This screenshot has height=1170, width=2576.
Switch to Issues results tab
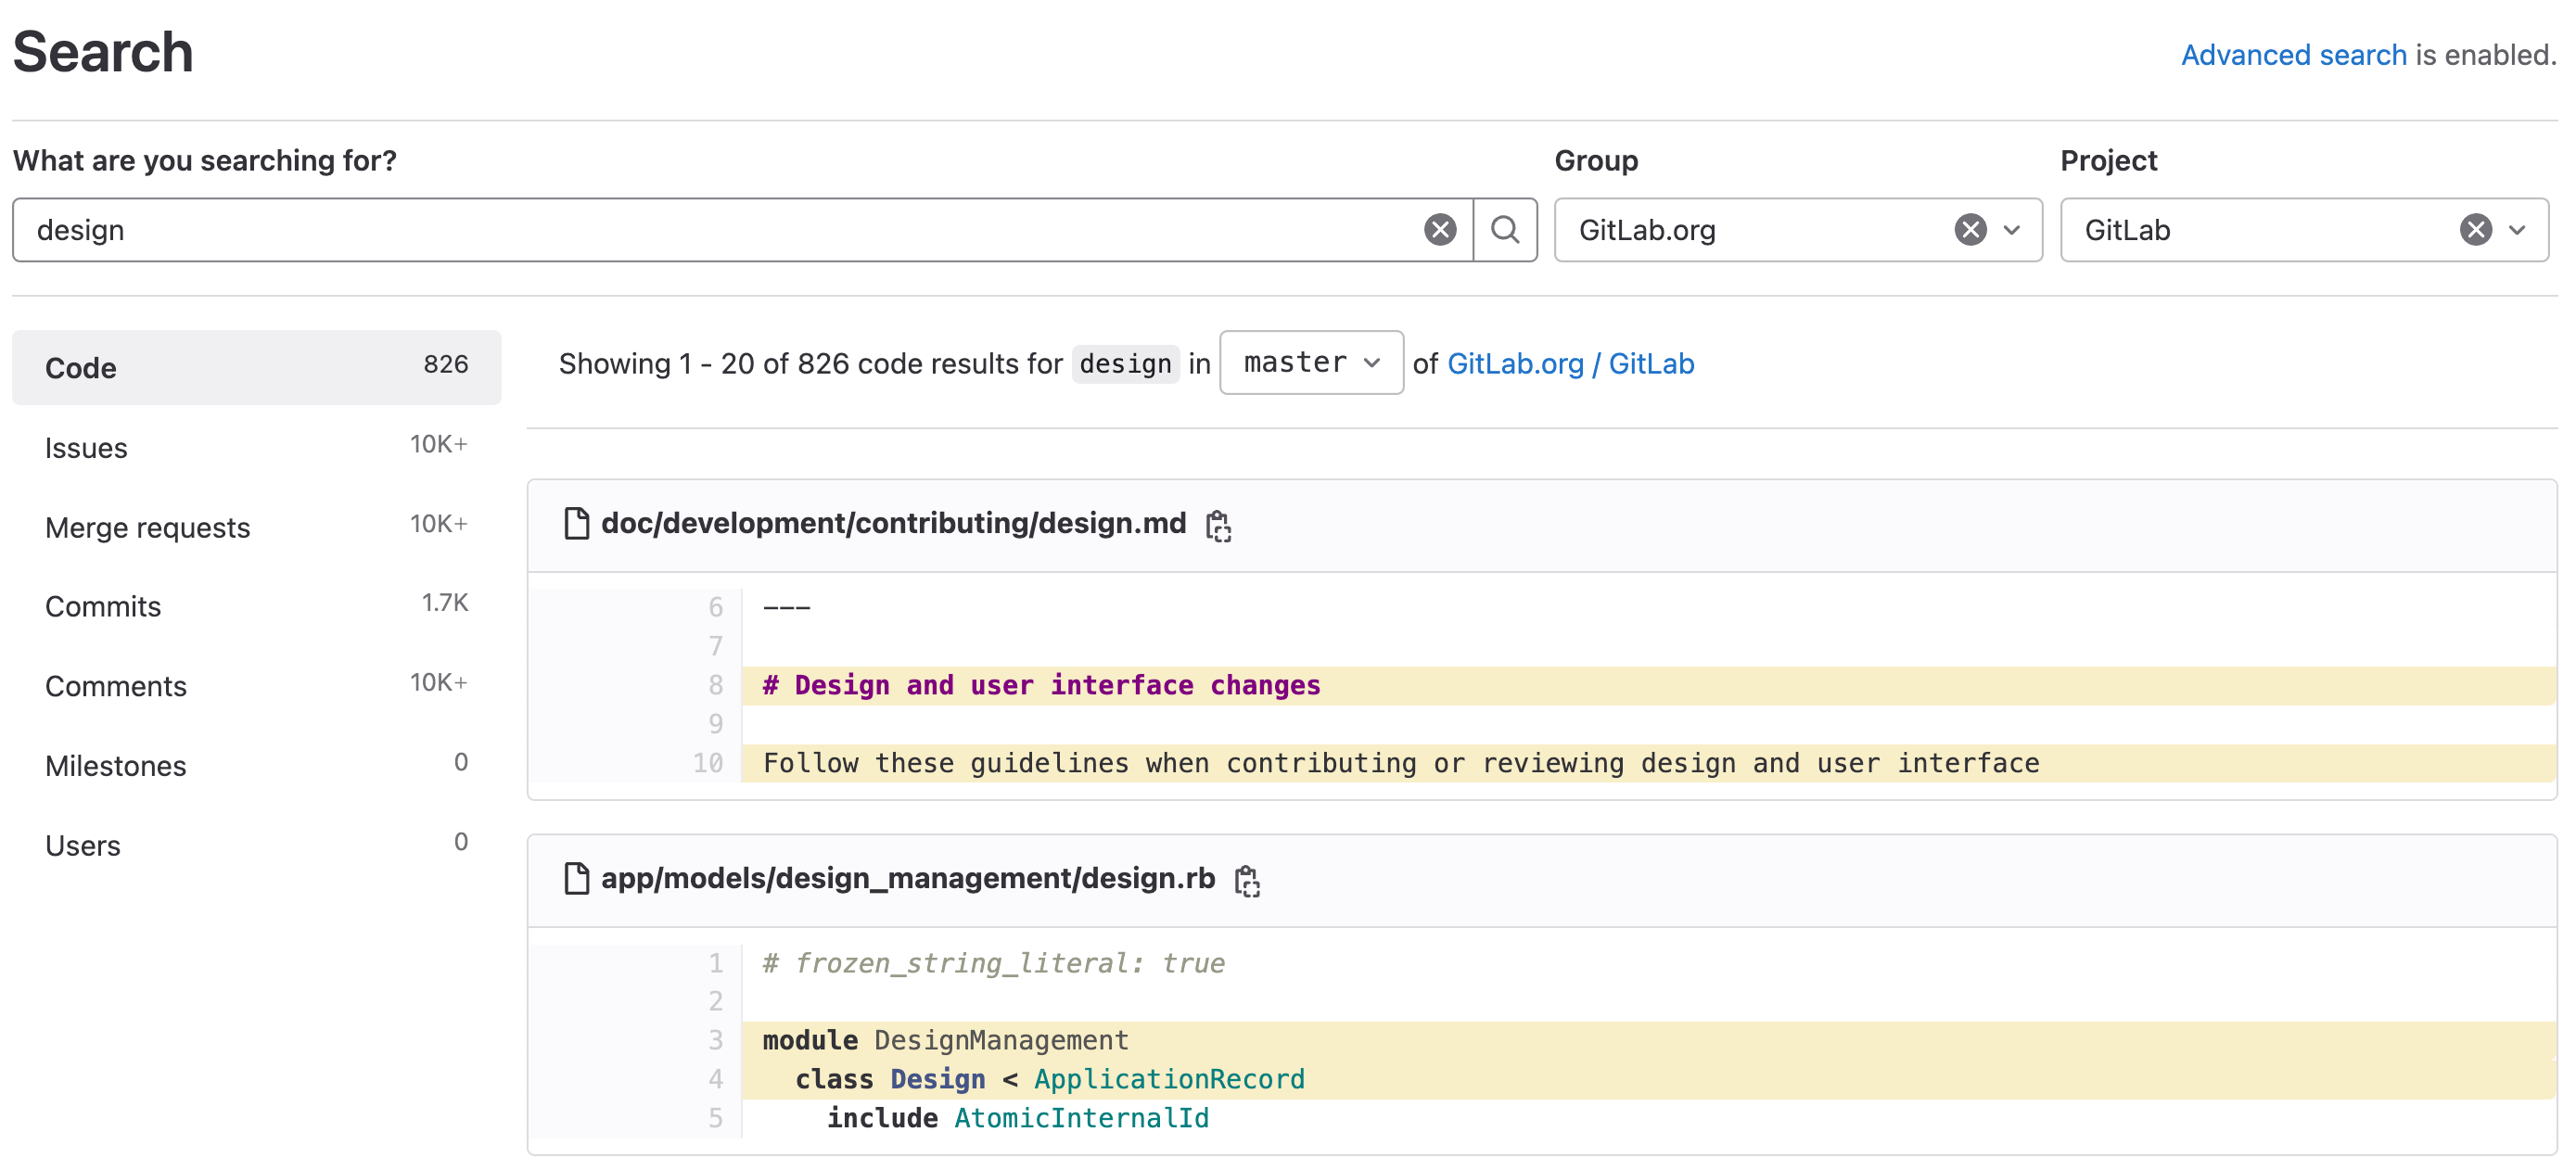[86, 448]
